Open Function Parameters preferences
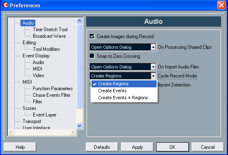The height and width of the screenshot is (155, 228). tap(53, 89)
